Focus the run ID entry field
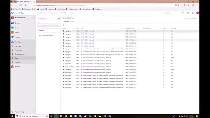This screenshot has height=118, width=210. pos(48,18)
